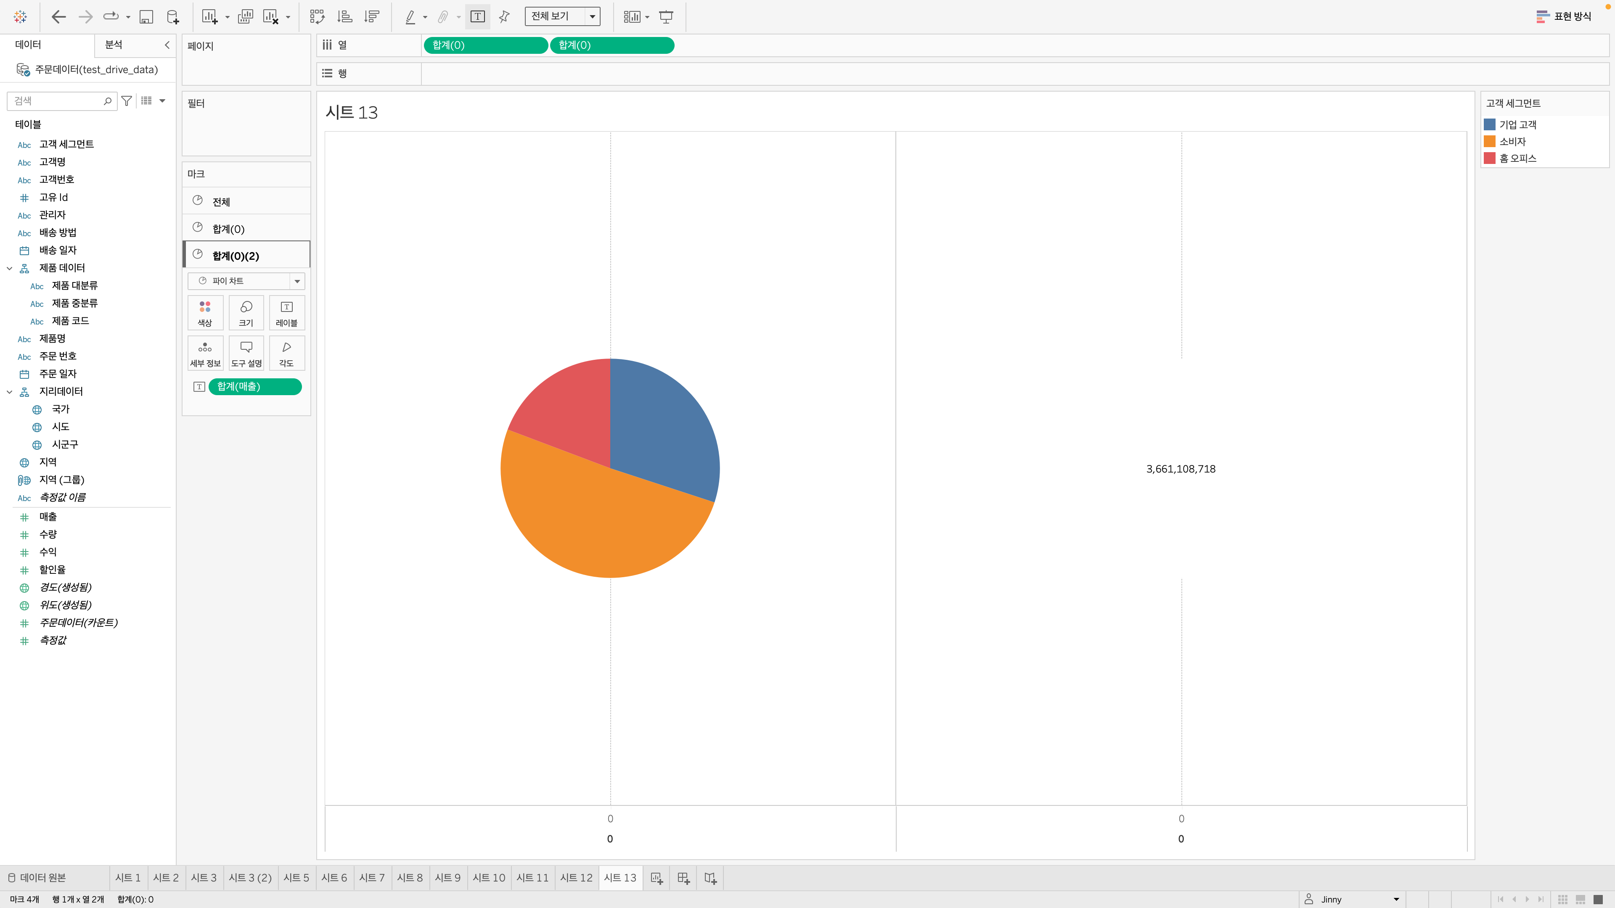This screenshot has height=908, width=1615.
Task: Open the Color (색상) mark card
Action: (205, 312)
